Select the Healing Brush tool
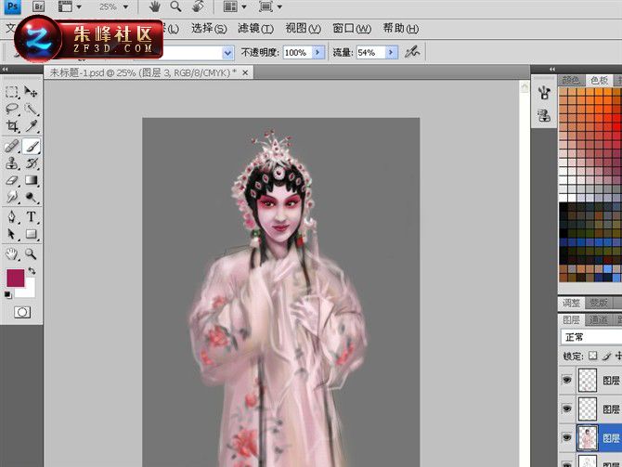Image resolution: width=622 pixels, height=467 pixels. (11, 146)
